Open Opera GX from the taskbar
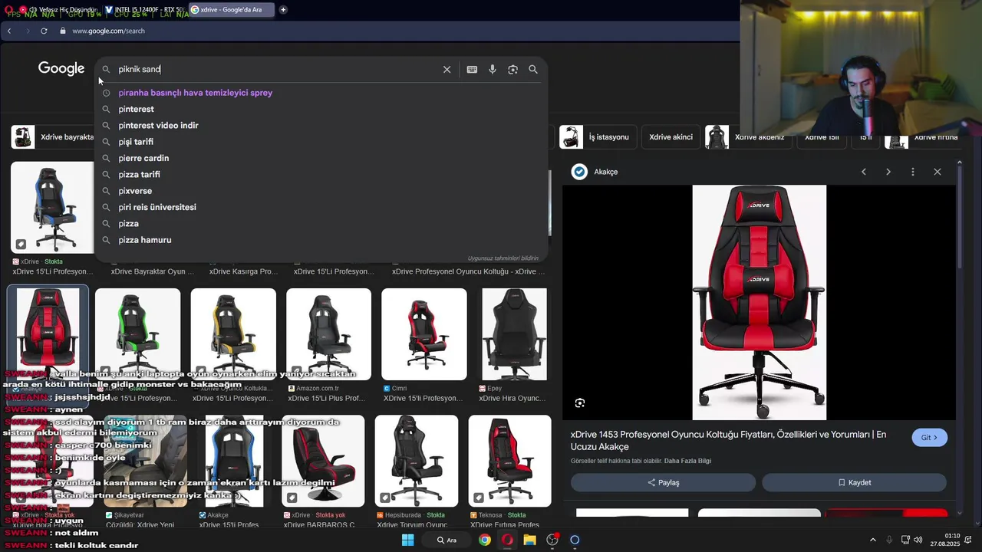Viewport: 982px width, 552px height. [507, 540]
